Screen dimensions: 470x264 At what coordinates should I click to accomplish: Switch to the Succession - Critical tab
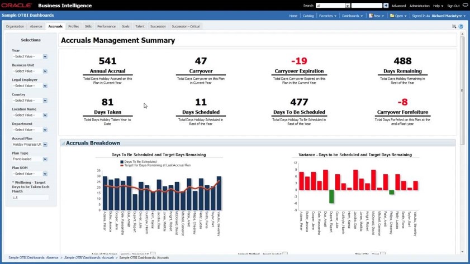tap(186, 26)
